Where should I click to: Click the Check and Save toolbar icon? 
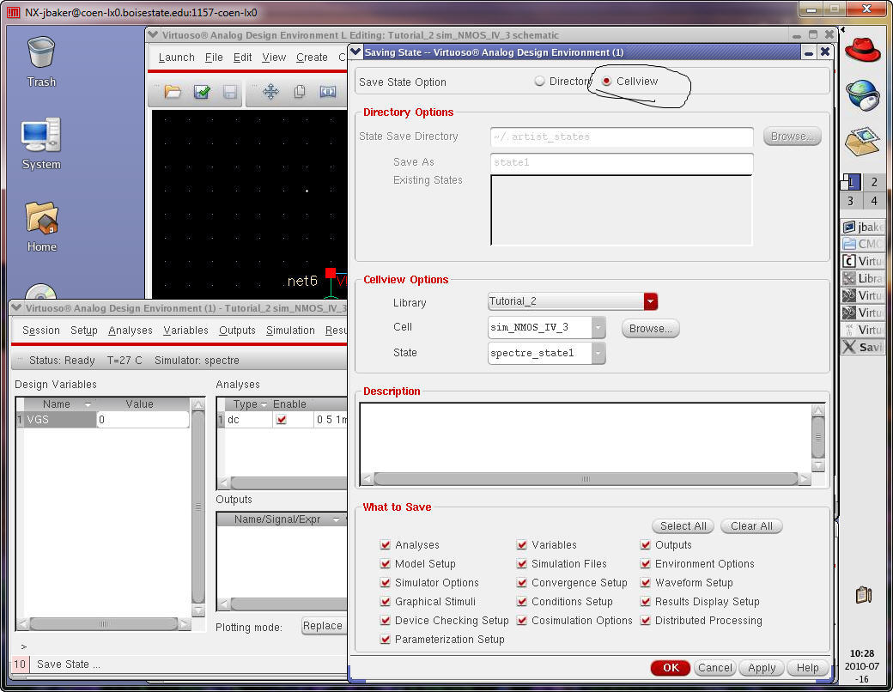(202, 92)
